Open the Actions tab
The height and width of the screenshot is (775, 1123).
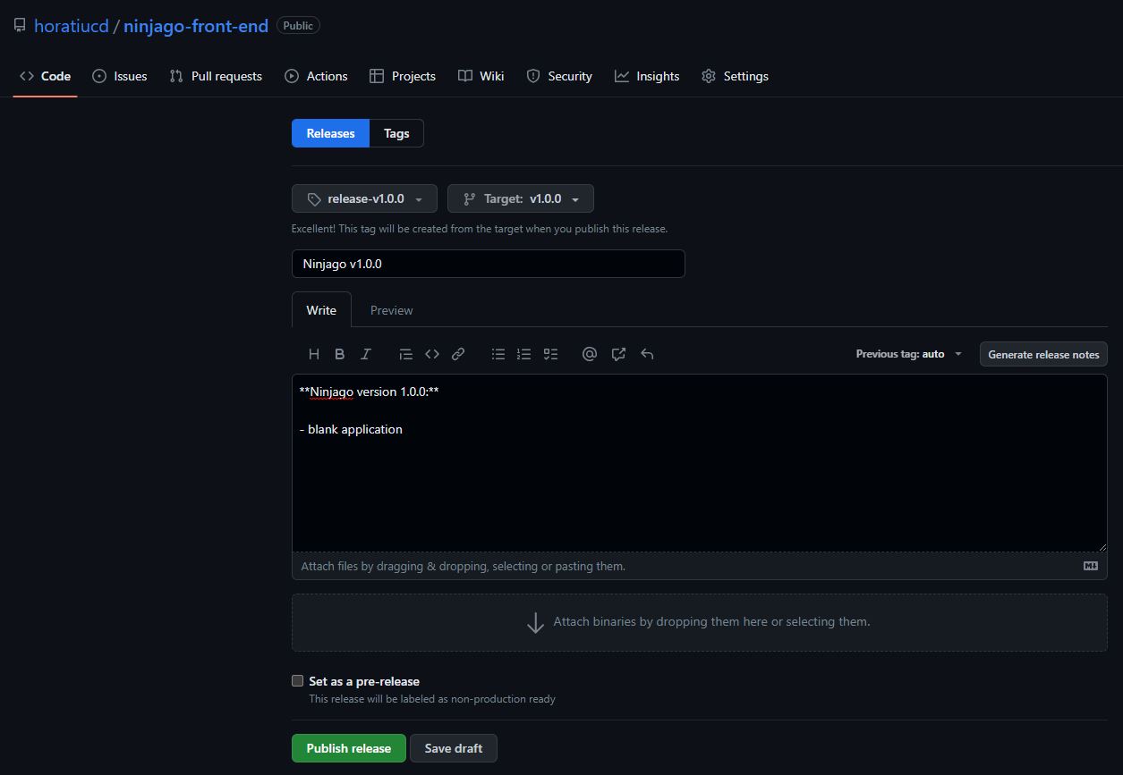(x=316, y=76)
